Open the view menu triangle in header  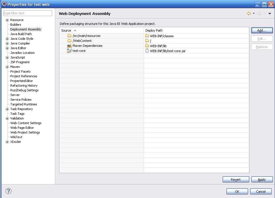[270, 13]
